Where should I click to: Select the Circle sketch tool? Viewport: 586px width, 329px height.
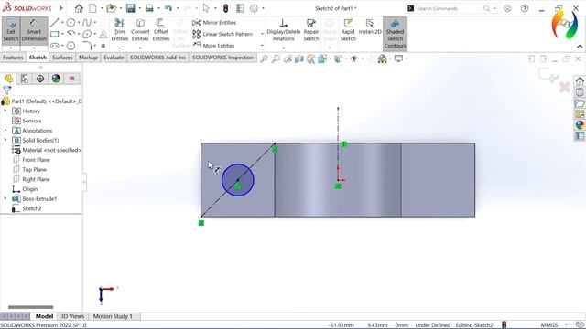[71, 22]
